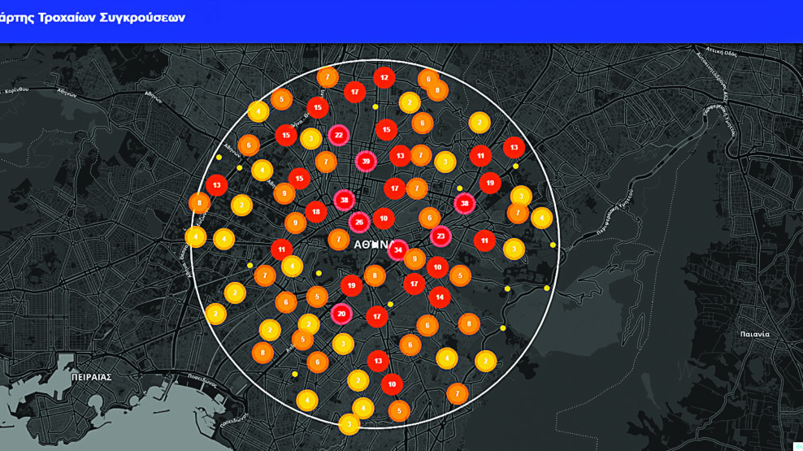The image size is (803, 451).
Task: Click the ΠΕΙΡΑΙΑΣ map label
Action: [x=91, y=378]
